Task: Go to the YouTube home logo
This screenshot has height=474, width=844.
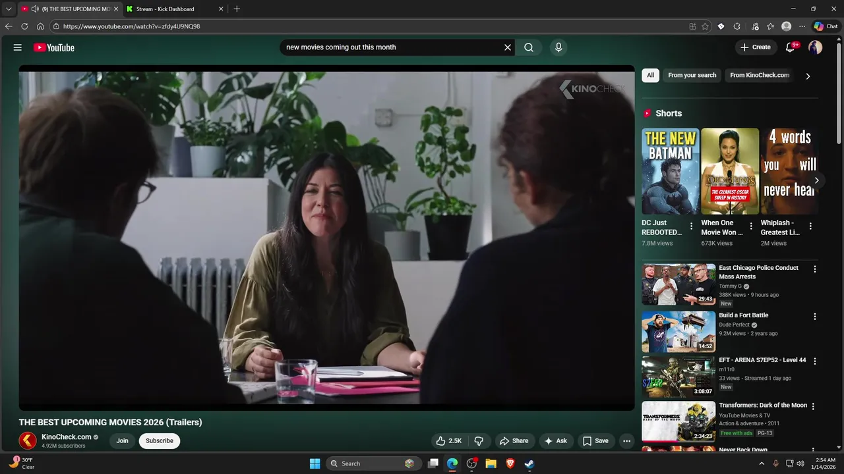Action: [x=54, y=47]
